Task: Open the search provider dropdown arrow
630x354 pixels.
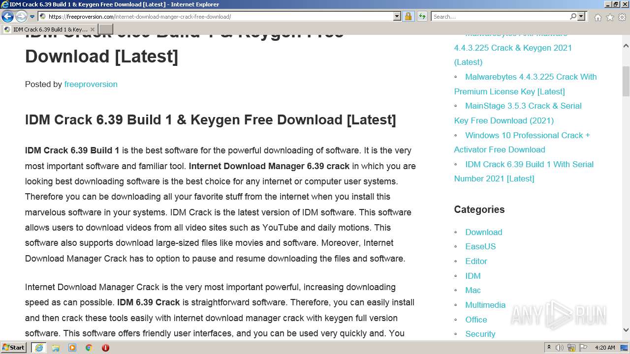Action: pyautogui.click(x=581, y=17)
